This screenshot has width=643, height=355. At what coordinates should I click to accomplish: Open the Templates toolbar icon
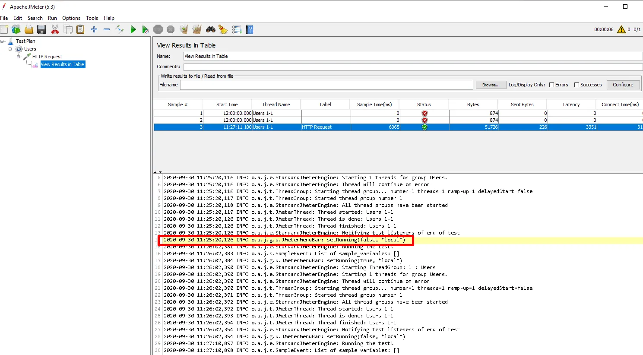(x=16, y=29)
